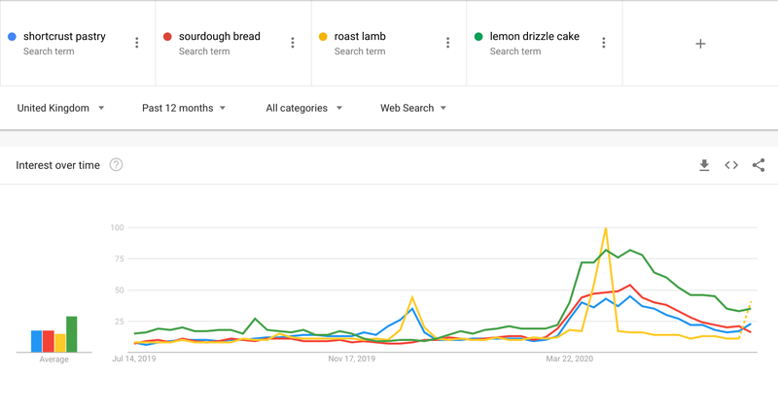Open the embed code icon

(731, 165)
